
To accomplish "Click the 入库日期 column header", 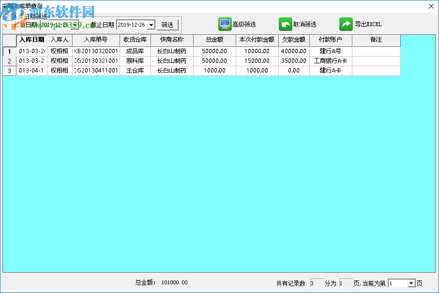I will [32, 40].
